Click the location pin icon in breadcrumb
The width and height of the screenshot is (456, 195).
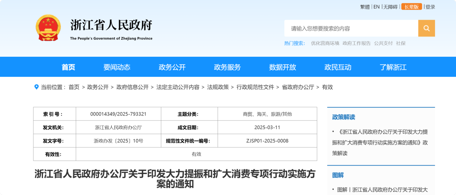[37, 87]
